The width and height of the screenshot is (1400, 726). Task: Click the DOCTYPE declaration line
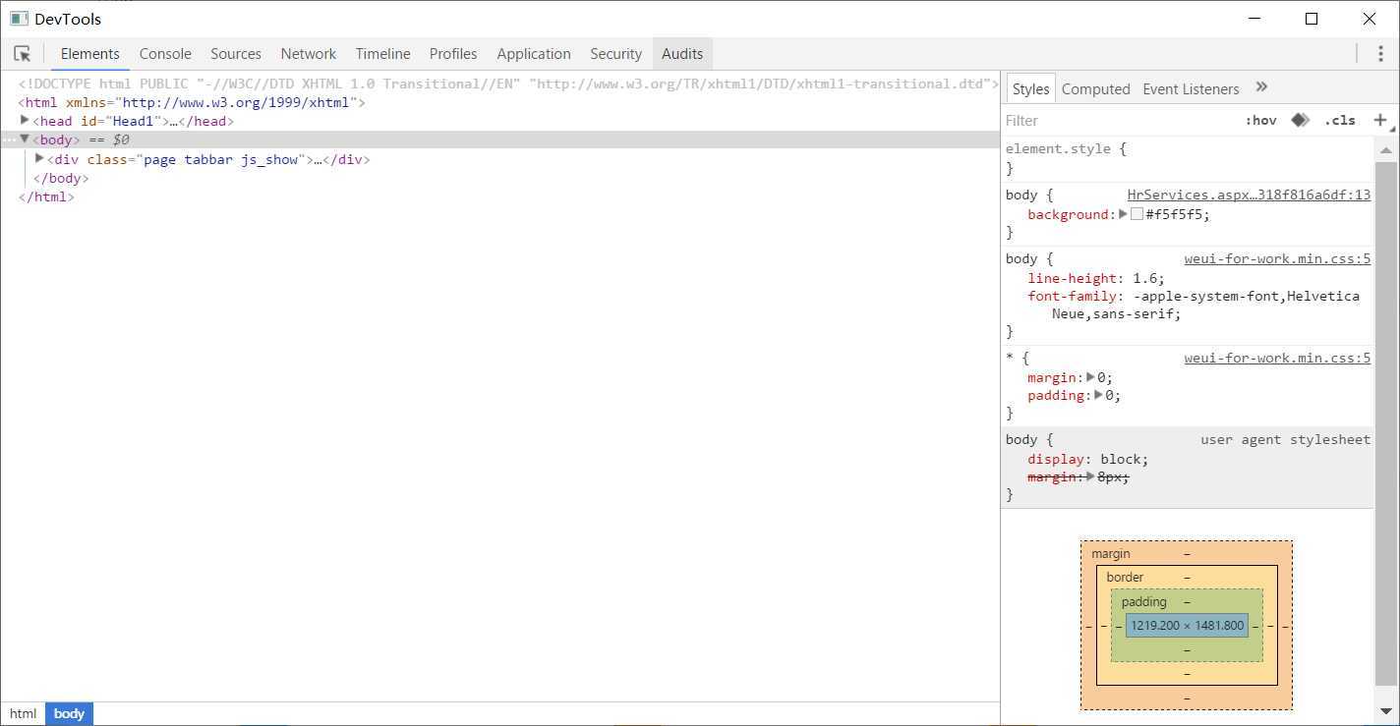[x=508, y=84]
